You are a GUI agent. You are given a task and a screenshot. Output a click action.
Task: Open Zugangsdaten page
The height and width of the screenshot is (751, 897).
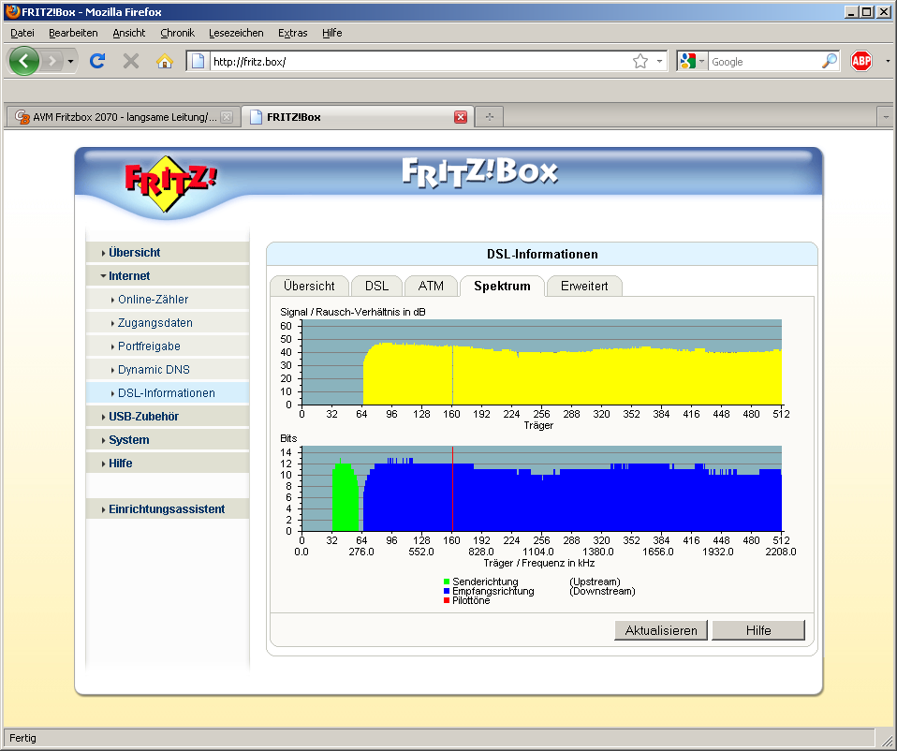click(167, 322)
